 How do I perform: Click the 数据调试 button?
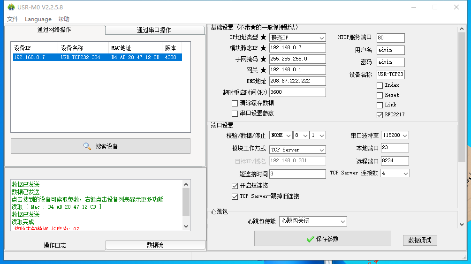[419, 240]
